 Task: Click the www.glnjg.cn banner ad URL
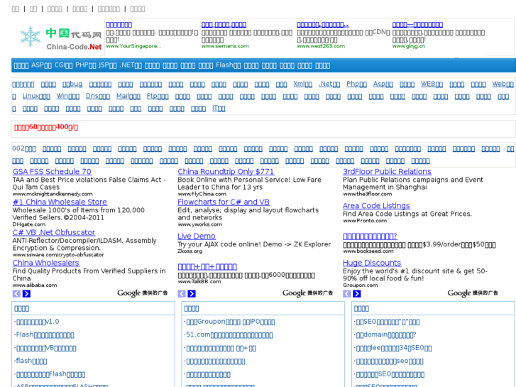pos(409,46)
